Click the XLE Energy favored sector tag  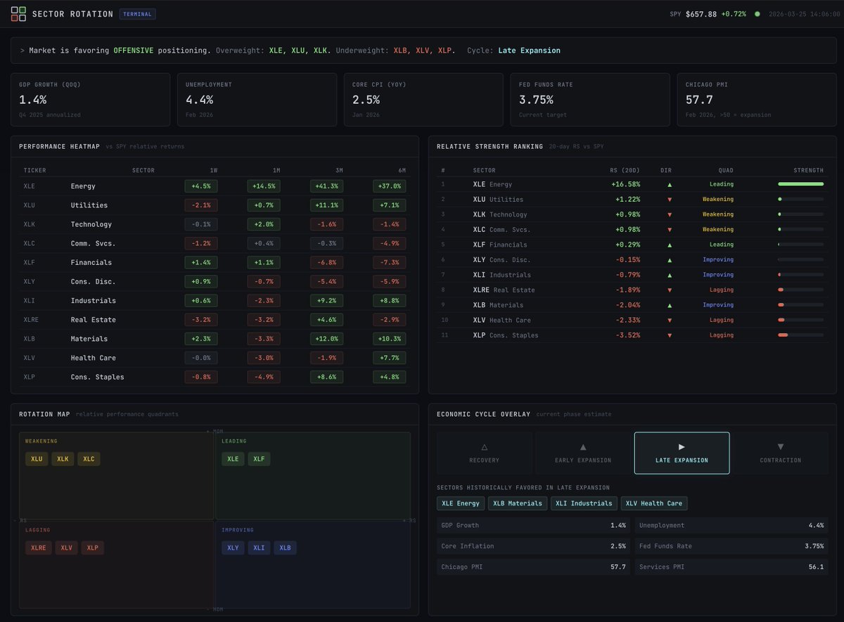(x=460, y=503)
